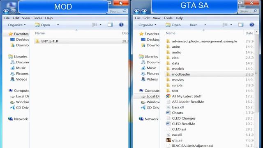Go back in the MOD window
263x148 pixels.
tap(6, 11)
